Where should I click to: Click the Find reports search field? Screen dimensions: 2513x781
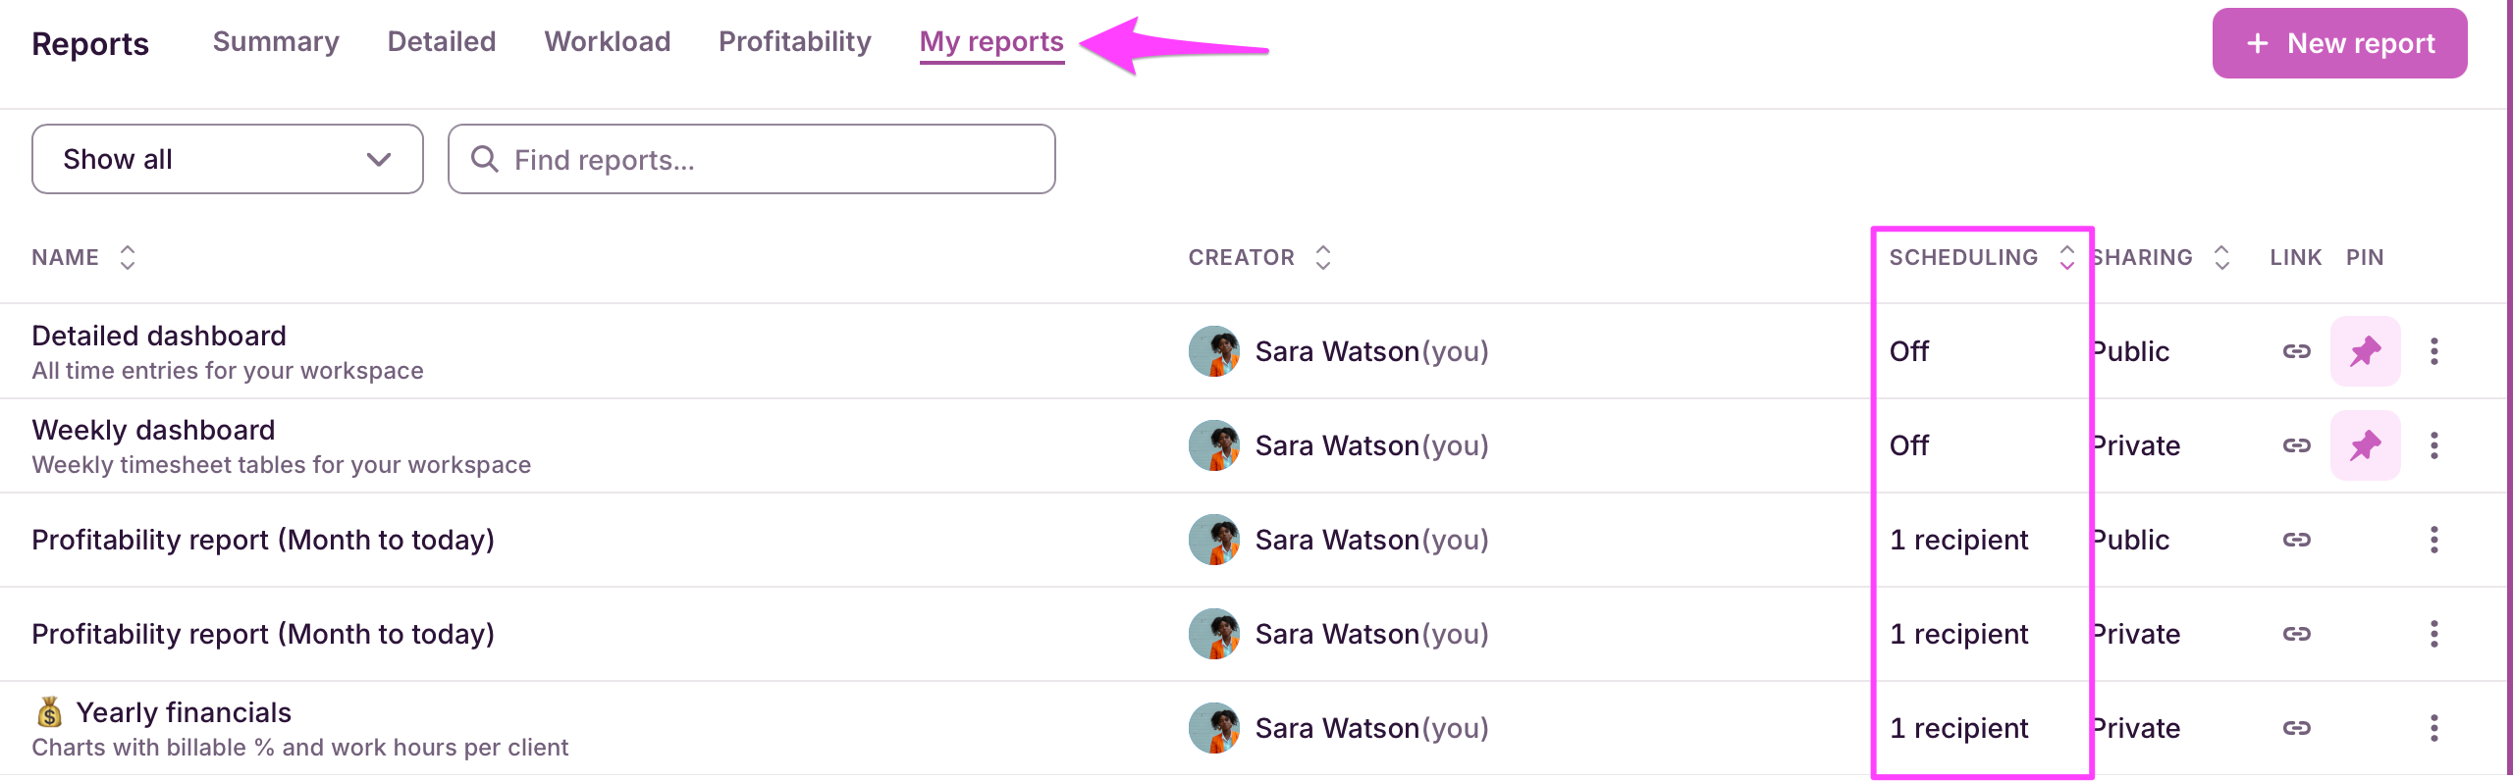[751, 159]
